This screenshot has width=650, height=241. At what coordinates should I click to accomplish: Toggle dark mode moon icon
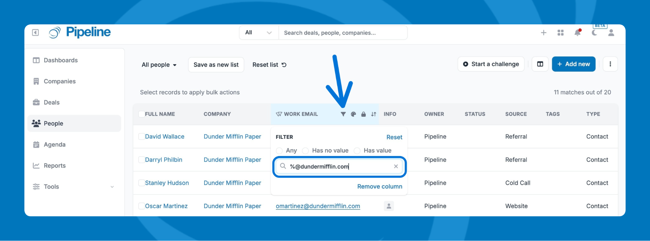click(594, 33)
